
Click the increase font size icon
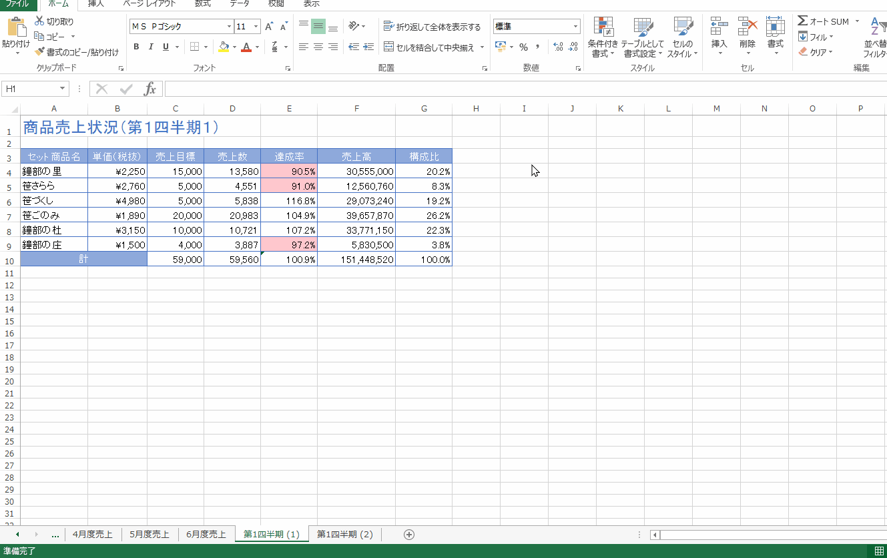269,27
